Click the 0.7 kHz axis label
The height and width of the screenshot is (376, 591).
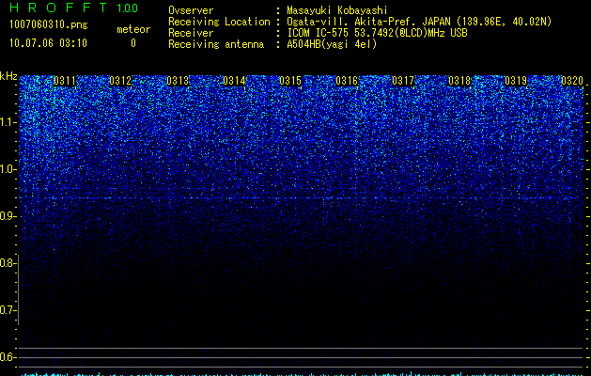[x=8, y=310]
